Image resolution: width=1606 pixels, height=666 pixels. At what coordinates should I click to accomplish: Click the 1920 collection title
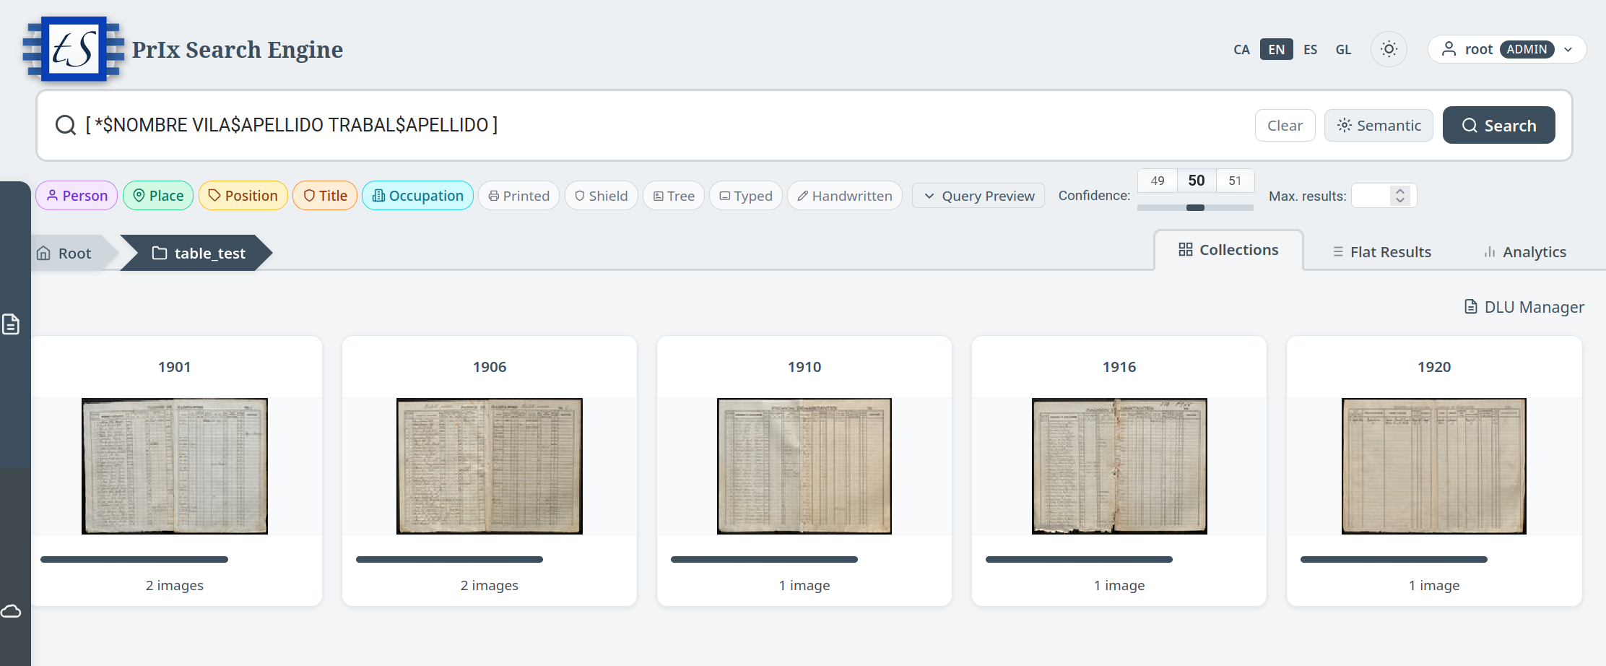(1434, 367)
